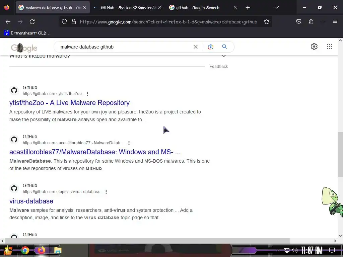Click the vertical scrollbar thumb
The image size is (343, 257).
(x=340, y=155)
